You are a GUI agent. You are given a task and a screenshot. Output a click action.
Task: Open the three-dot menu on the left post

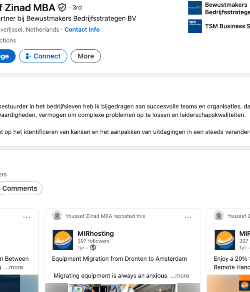27,217
